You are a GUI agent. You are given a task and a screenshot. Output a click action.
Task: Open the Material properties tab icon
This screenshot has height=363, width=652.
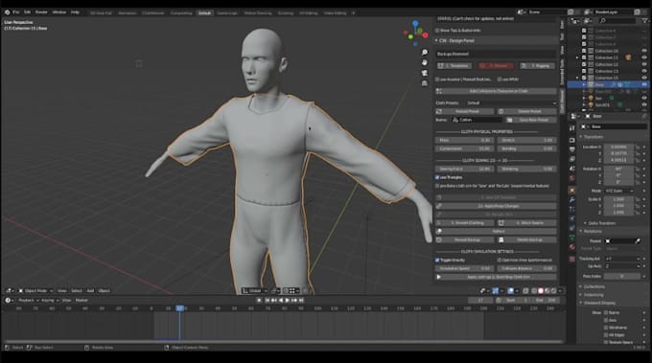[x=572, y=247]
